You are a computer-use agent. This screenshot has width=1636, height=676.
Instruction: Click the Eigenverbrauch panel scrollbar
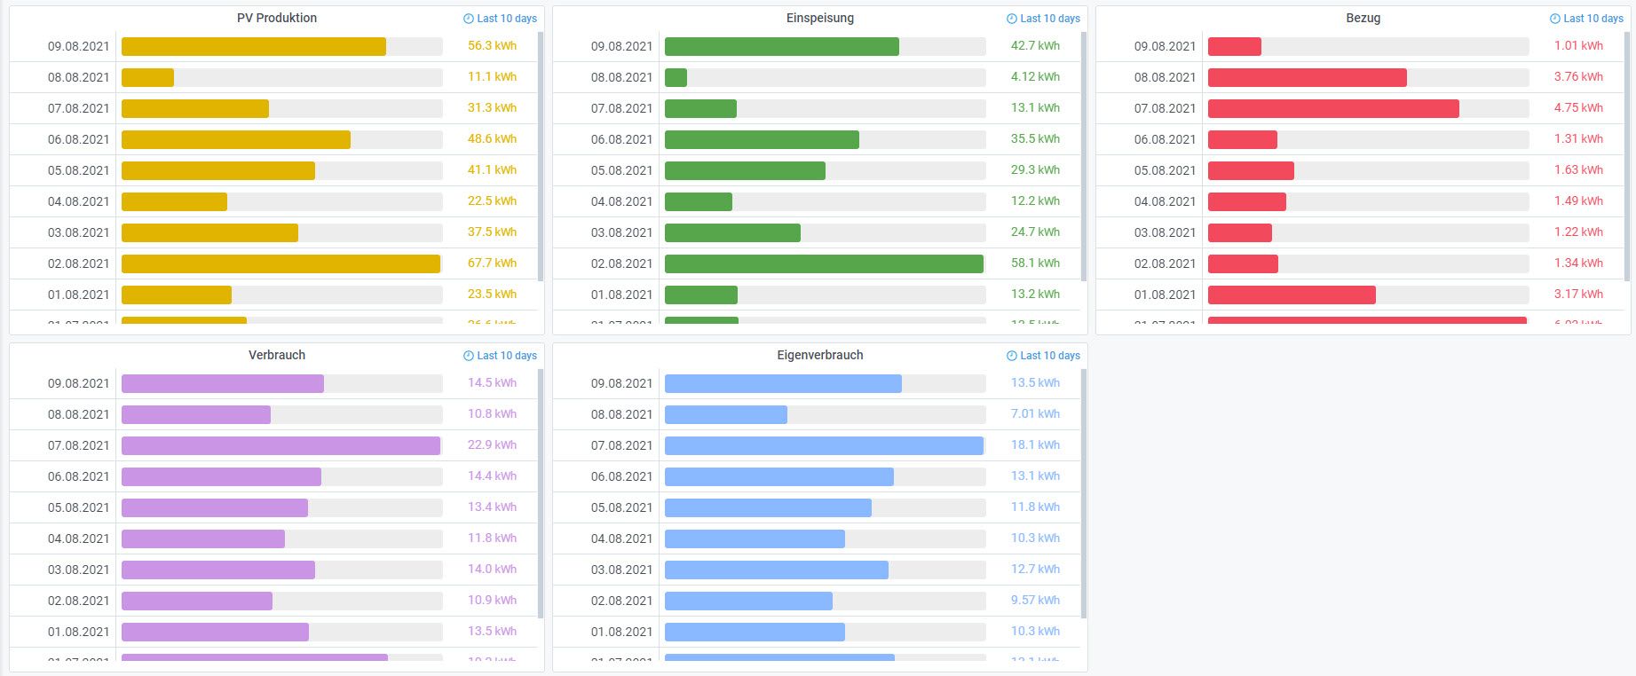(x=1084, y=493)
